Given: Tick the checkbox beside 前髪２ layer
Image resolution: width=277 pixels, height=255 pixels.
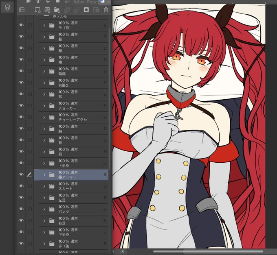Looking at the screenshot, I should tap(30, 83).
